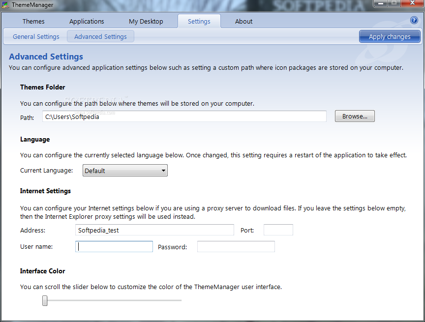Image resolution: width=425 pixels, height=322 pixels.
Task: Click the Apply changes button
Action: [x=390, y=36]
